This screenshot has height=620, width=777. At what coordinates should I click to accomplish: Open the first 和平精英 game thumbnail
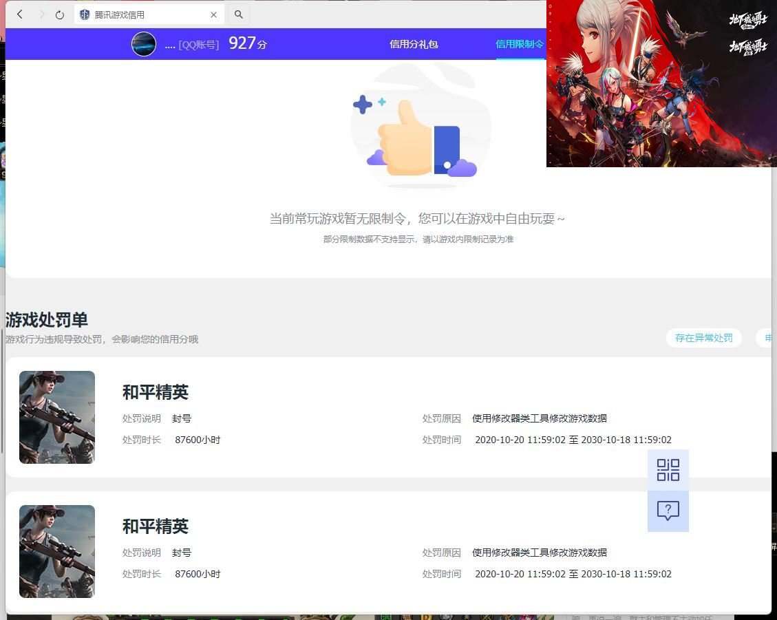click(57, 417)
